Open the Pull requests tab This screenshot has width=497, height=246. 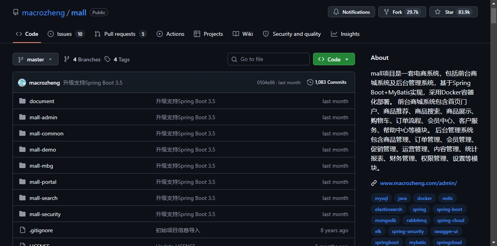click(120, 34)
